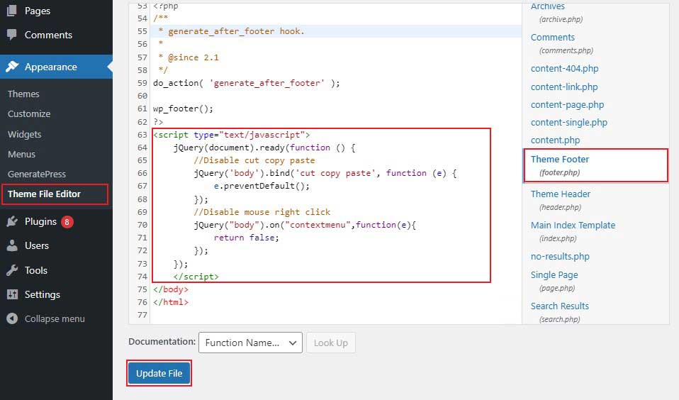Open no-results.php theme file
Image resolution: width=679 pixels, height=400 pixels.
(x=560, y=256)
